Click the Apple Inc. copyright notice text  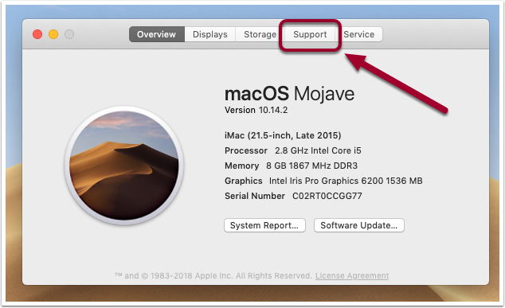(213, 276)
